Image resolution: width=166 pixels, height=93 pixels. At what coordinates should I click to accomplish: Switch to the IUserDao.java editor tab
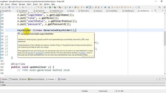pos(128,11)
